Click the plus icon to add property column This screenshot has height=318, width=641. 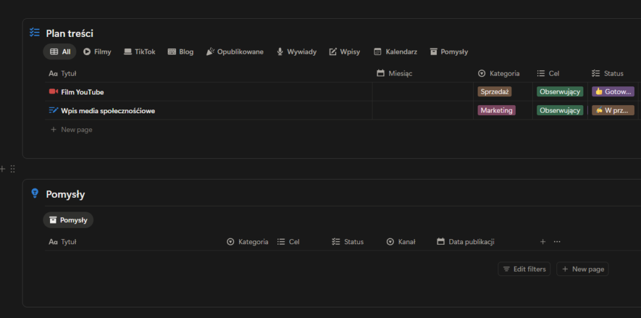pyautogui.click(x=543, y=242)
